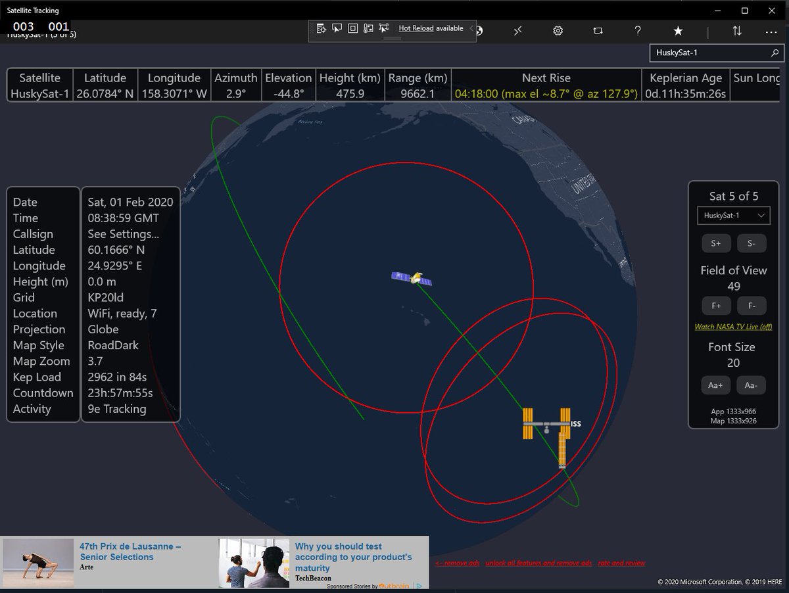
Task: Click the Watch NASA TV Live link
Action: [733, 327]
